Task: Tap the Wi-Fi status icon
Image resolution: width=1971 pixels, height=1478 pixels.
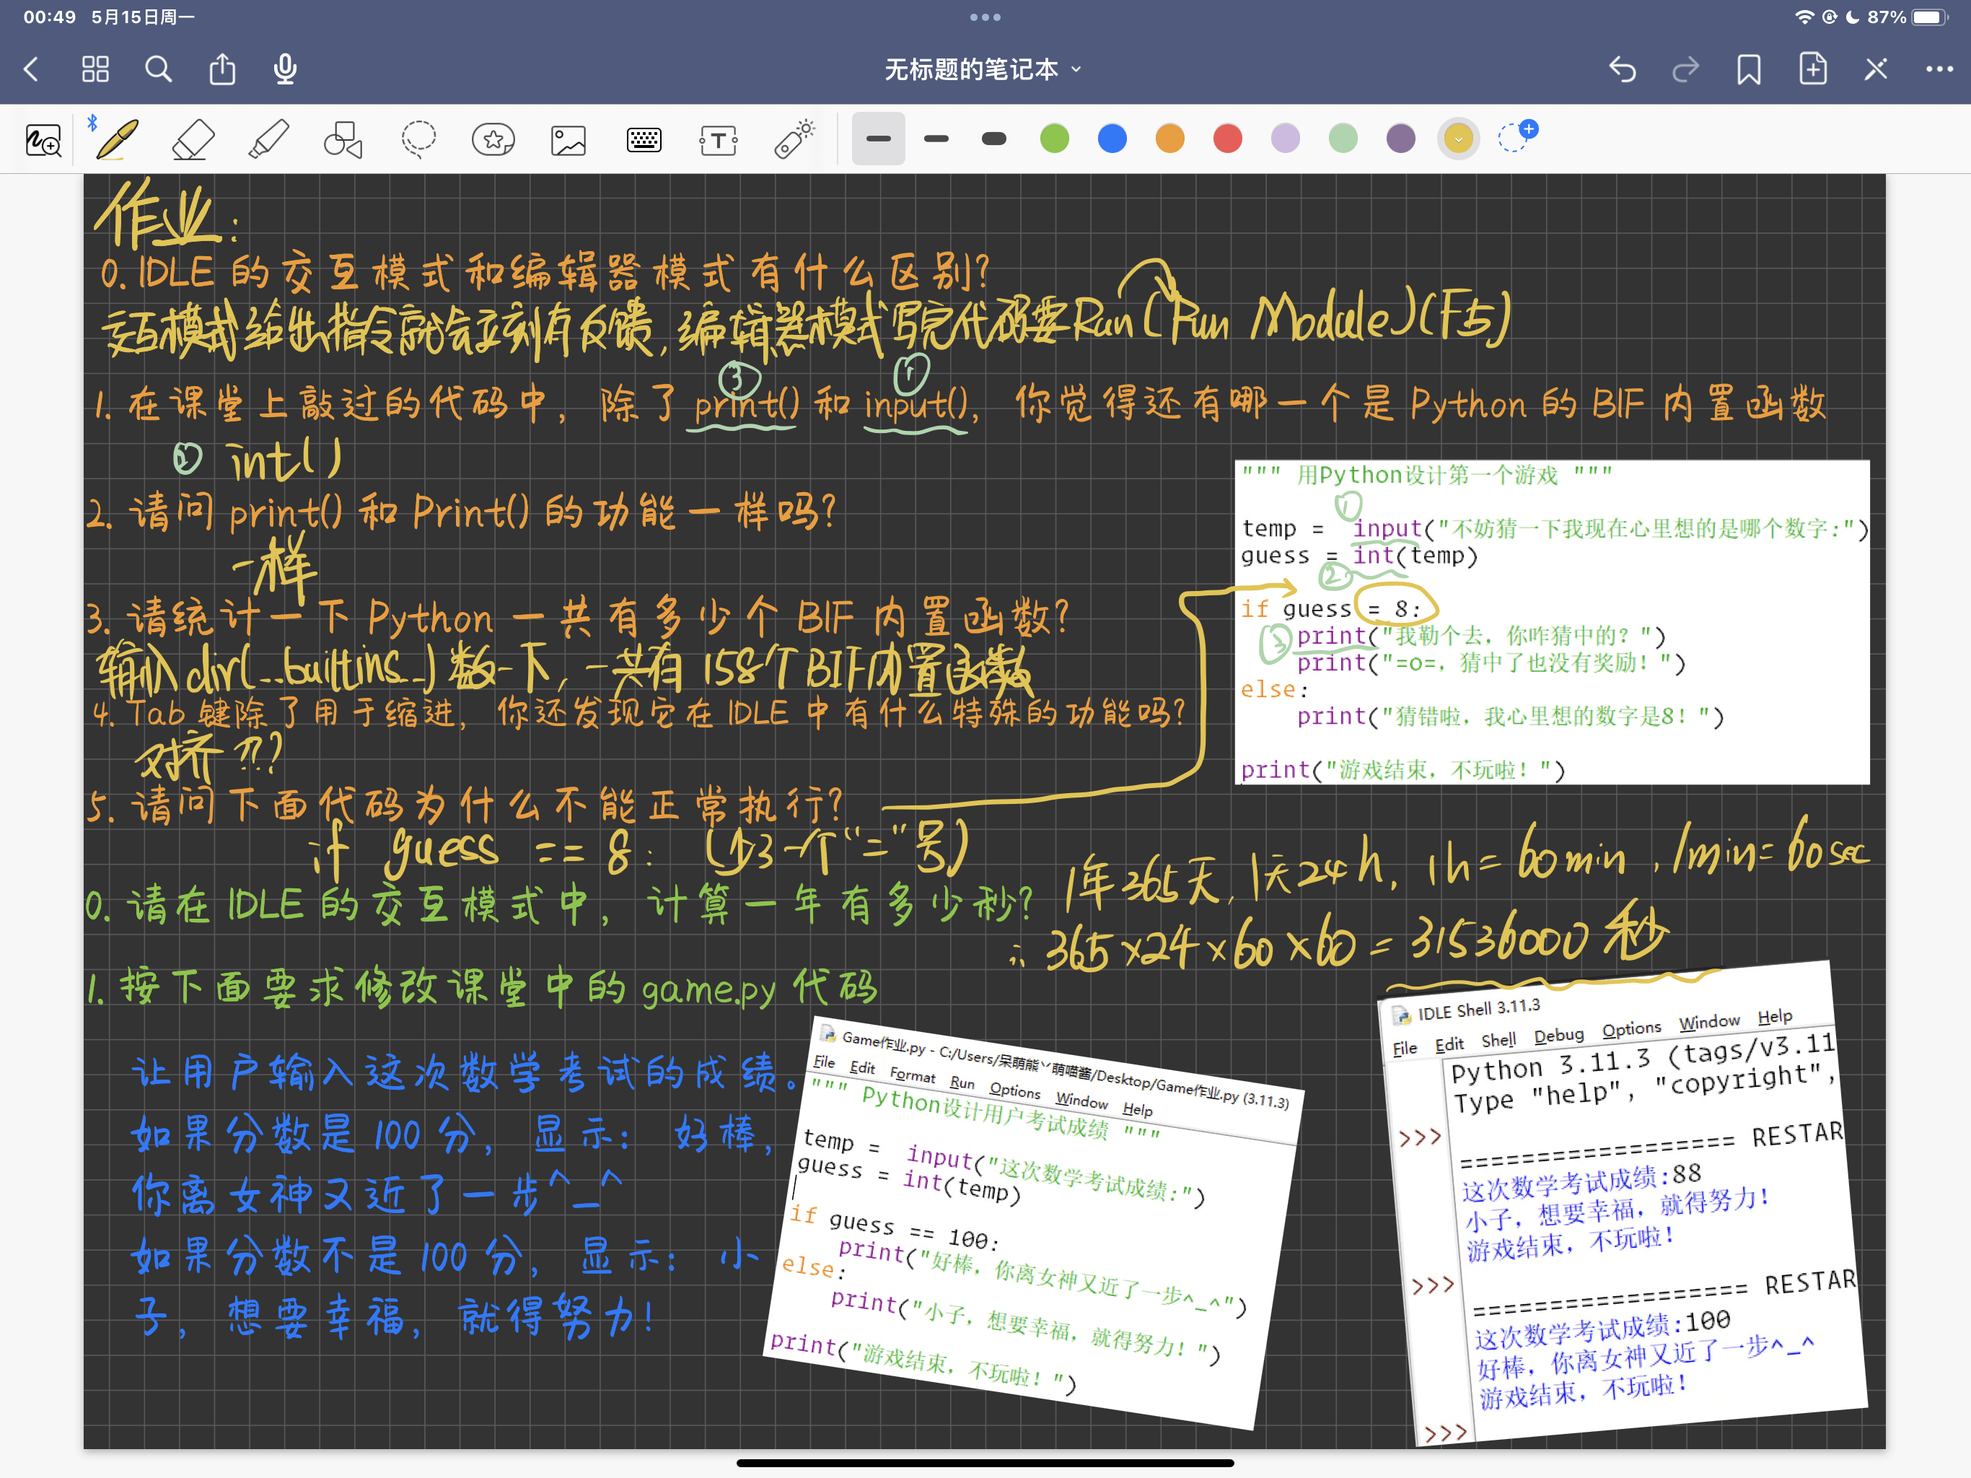Action: (x=1804, y=17)
